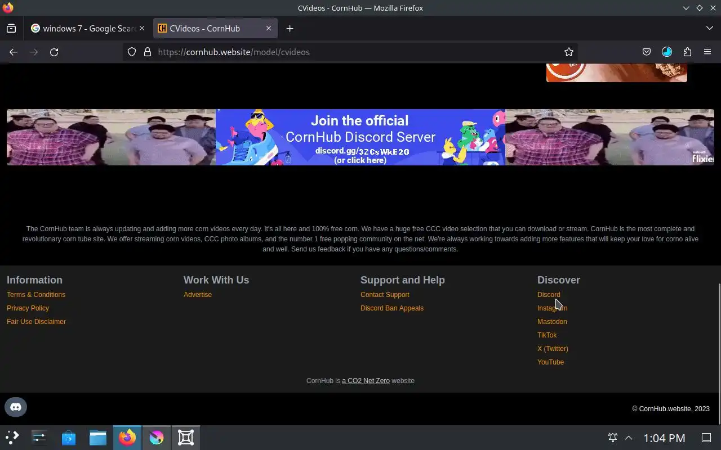721x450 pixels.
Task: Click the Firefox View icon
Action: click(x=11, y=28)
